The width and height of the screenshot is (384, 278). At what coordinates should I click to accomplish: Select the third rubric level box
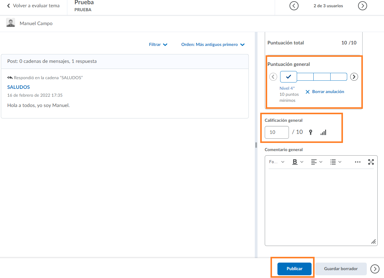click(x=322, y=77)
